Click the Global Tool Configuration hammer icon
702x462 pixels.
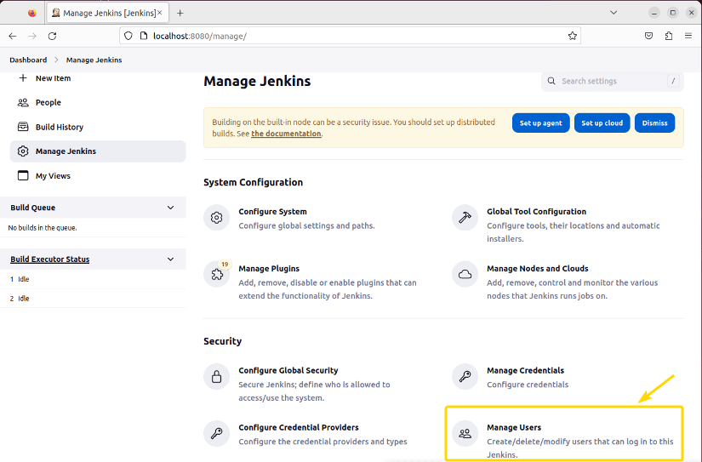click(x=465, y=218)
